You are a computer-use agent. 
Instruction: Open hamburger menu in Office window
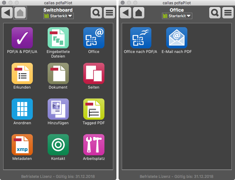click(228, 13)
